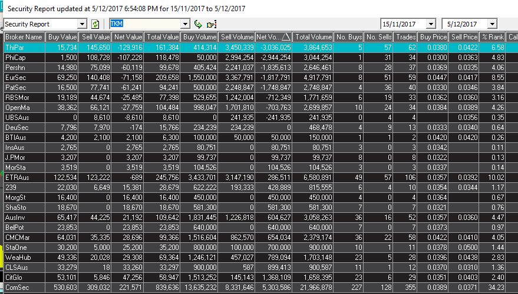518x294 pixels.
Task: Sort by Sell Volume column header
Action: click(236, 37)
